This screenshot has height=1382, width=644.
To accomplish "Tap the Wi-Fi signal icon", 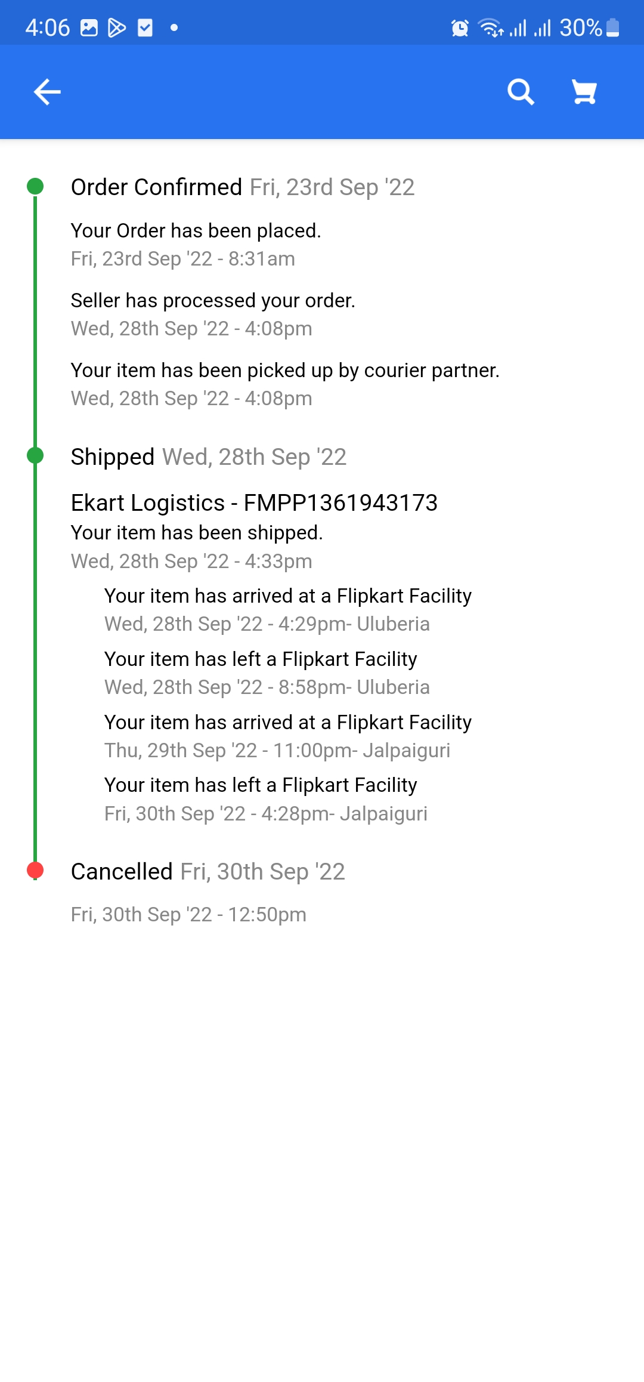I will point(491,28).
